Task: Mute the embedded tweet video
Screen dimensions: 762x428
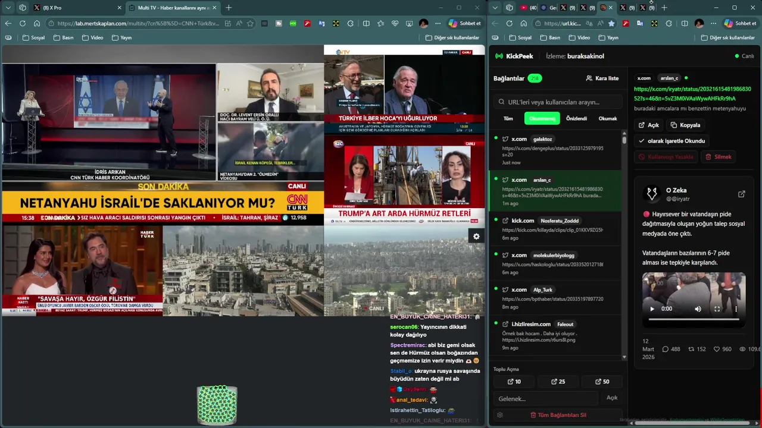Action: coord(698,309)
